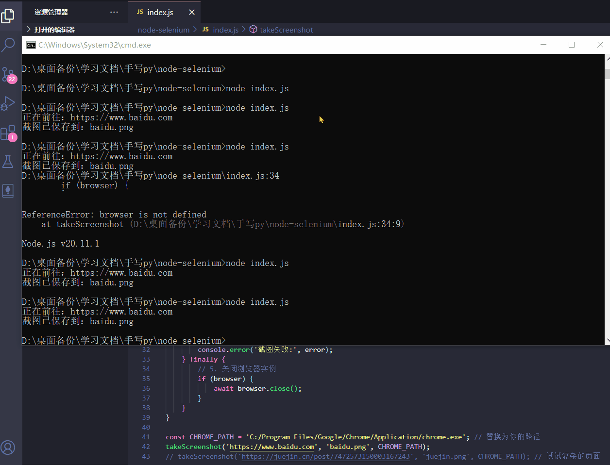Click line number 35 in editor gutter
Image resolution: width=610 pixels, height=465 pixels.
coord(146,379)
